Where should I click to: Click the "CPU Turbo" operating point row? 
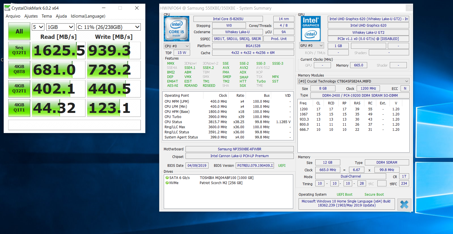click(228, 117)
